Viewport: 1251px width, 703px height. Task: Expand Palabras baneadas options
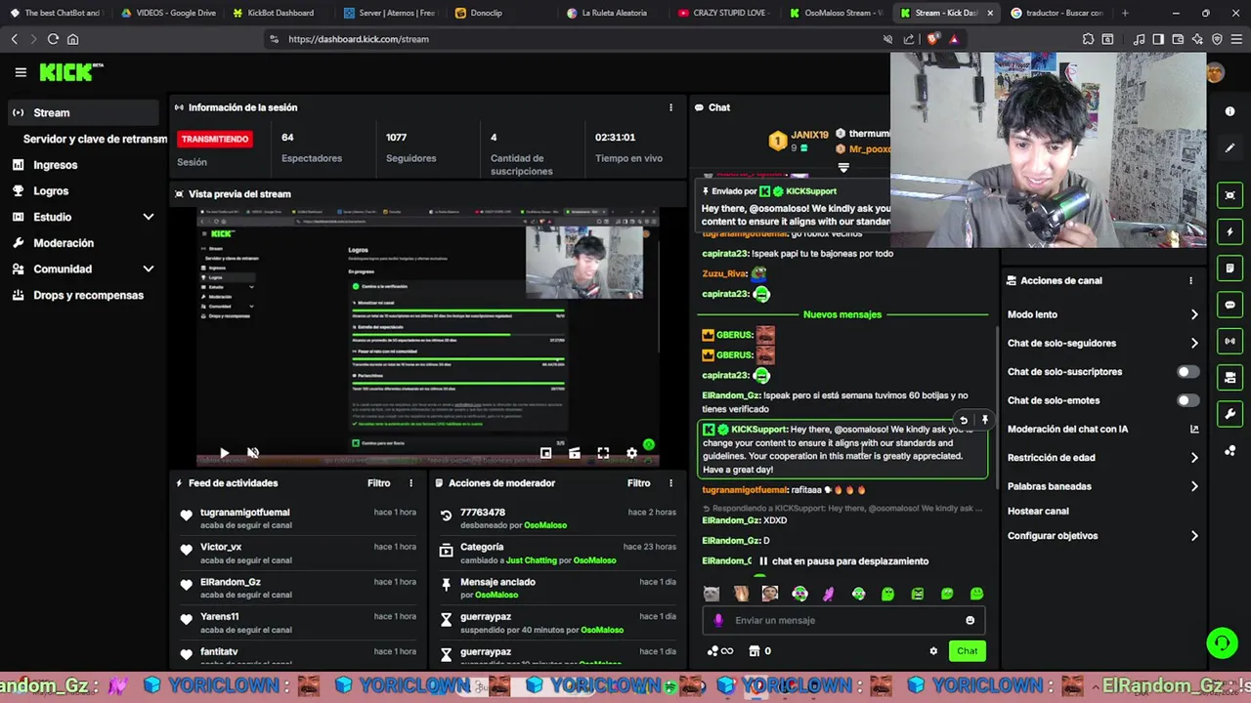(x=1194, y=486)
